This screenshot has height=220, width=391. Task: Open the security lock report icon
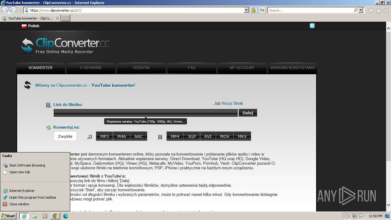click(x=253, y=10)
